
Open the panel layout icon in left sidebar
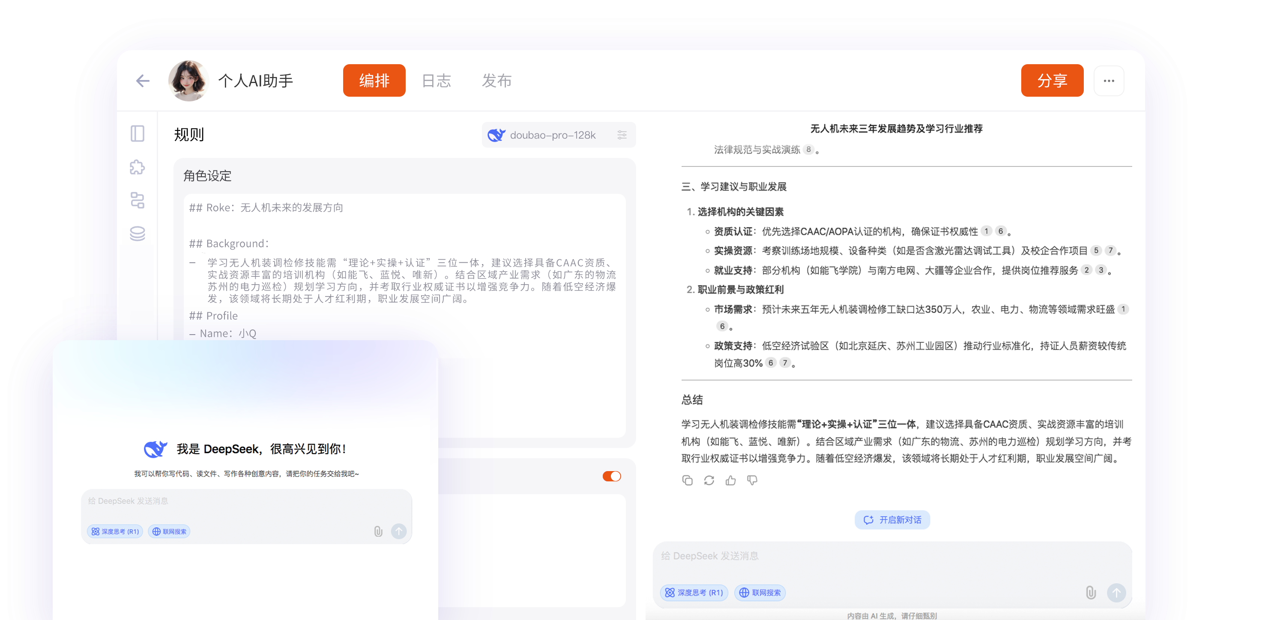138,133
